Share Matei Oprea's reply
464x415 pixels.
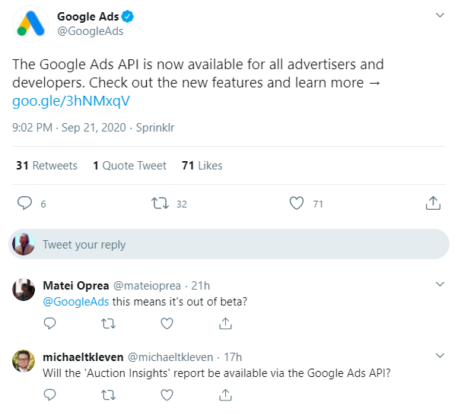(x=225, y=323)
